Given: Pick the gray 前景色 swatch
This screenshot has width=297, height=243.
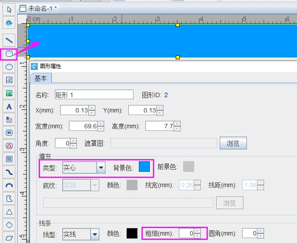Looking at the screenshot, I should point(188,167).
